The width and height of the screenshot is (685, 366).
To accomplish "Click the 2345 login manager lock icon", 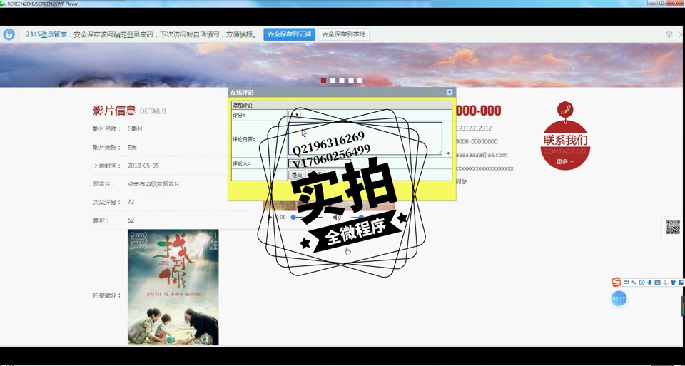I will point(9,34).
